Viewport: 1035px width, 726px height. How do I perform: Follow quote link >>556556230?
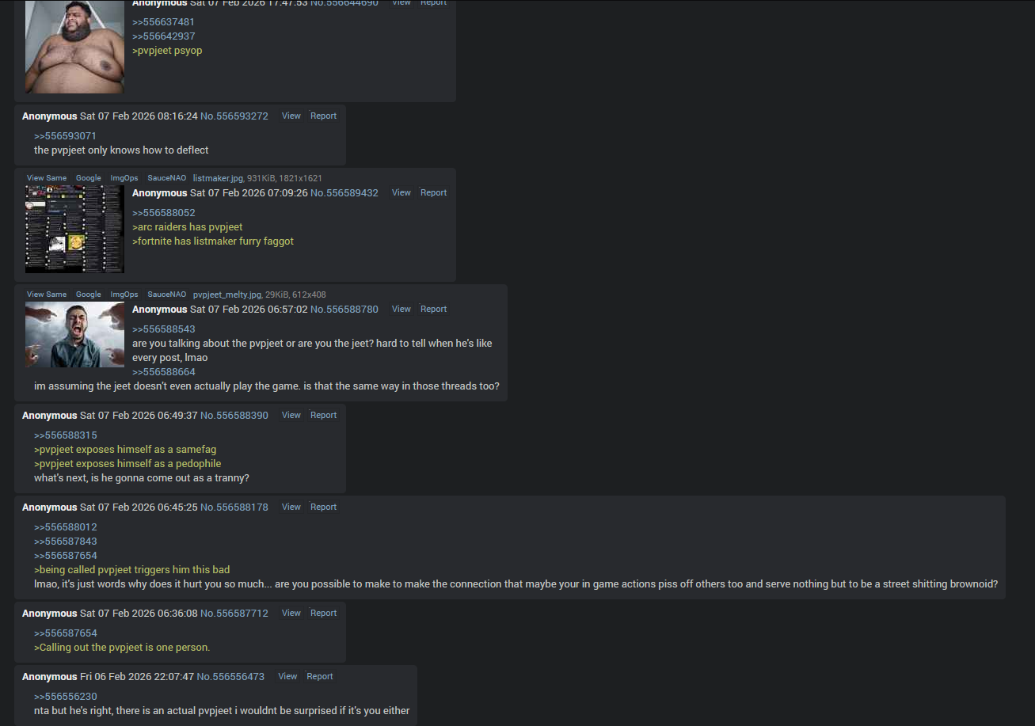65,697
